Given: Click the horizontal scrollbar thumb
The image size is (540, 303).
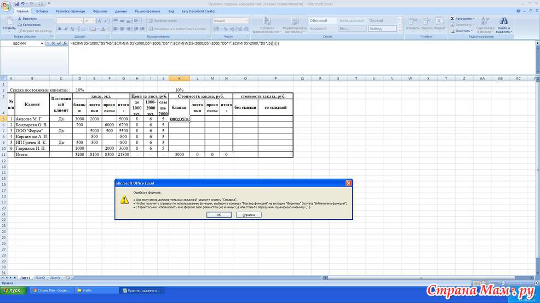Looking at the screenshot, I should [x=421, y=278].
